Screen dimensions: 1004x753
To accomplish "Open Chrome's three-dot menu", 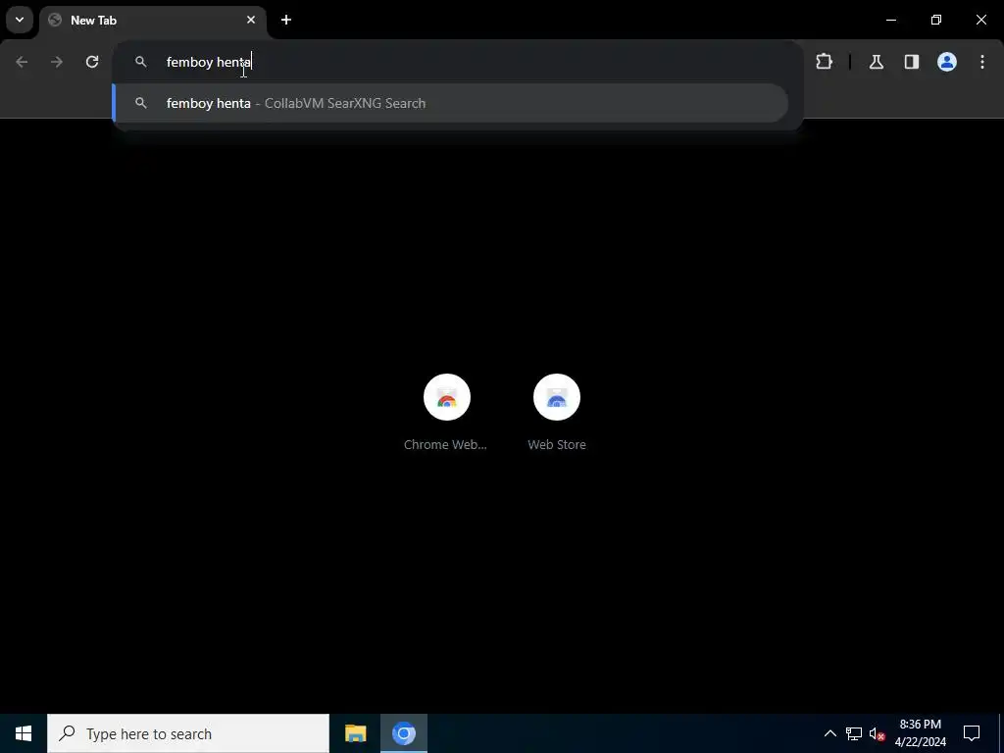I will (x=982, y=62).
